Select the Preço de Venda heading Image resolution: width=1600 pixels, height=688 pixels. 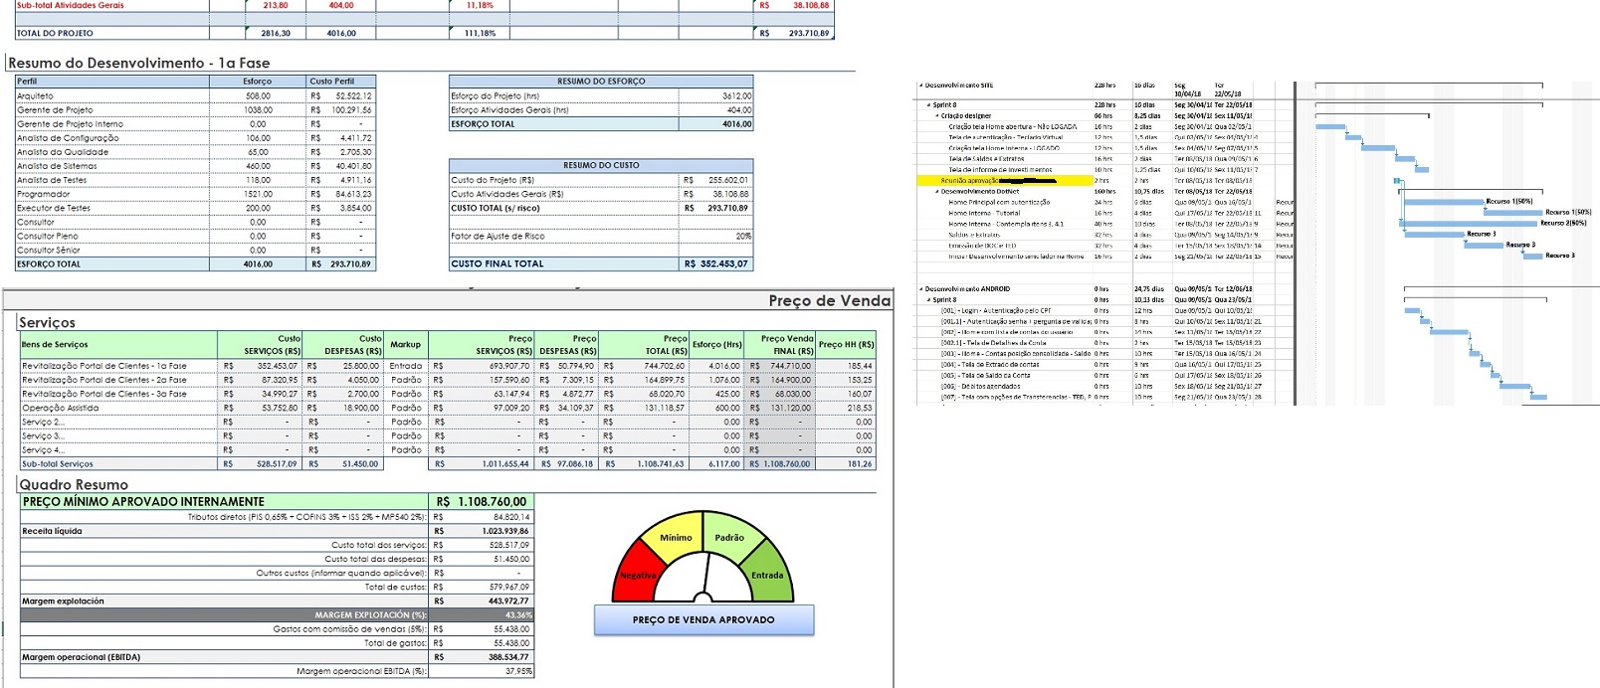tap(830, 301)
